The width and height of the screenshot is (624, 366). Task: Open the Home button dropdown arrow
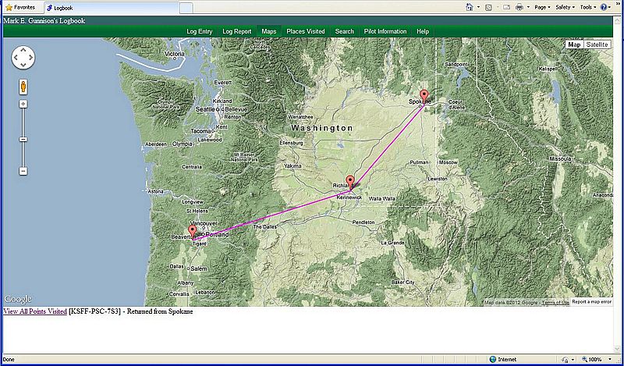point(478,7)
